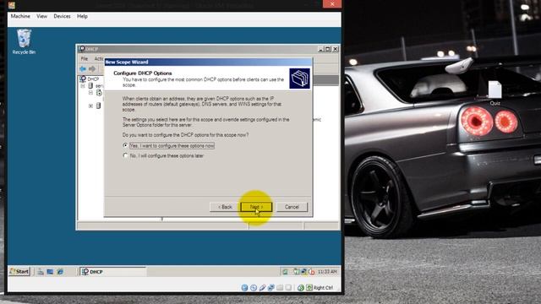Click the DHCP window title icon

(x=82, y=49)
